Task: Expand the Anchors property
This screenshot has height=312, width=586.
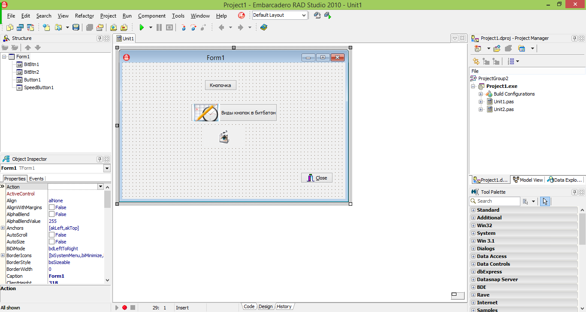Action: 3,228
